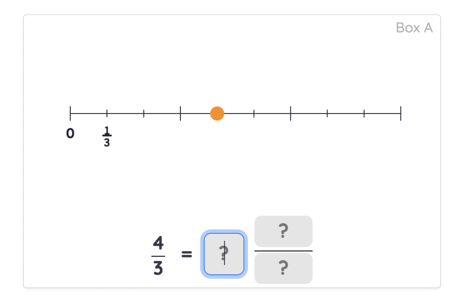Click the Box A label

click(415, 28)
